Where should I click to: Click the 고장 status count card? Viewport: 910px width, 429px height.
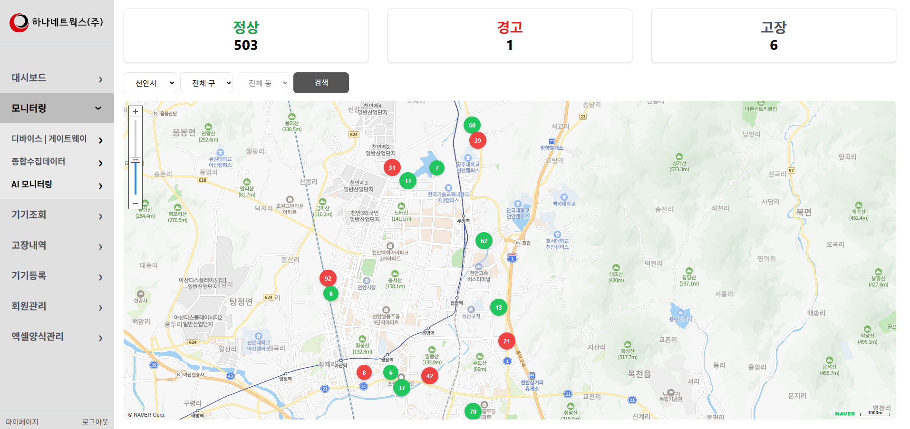pos(773,36)
